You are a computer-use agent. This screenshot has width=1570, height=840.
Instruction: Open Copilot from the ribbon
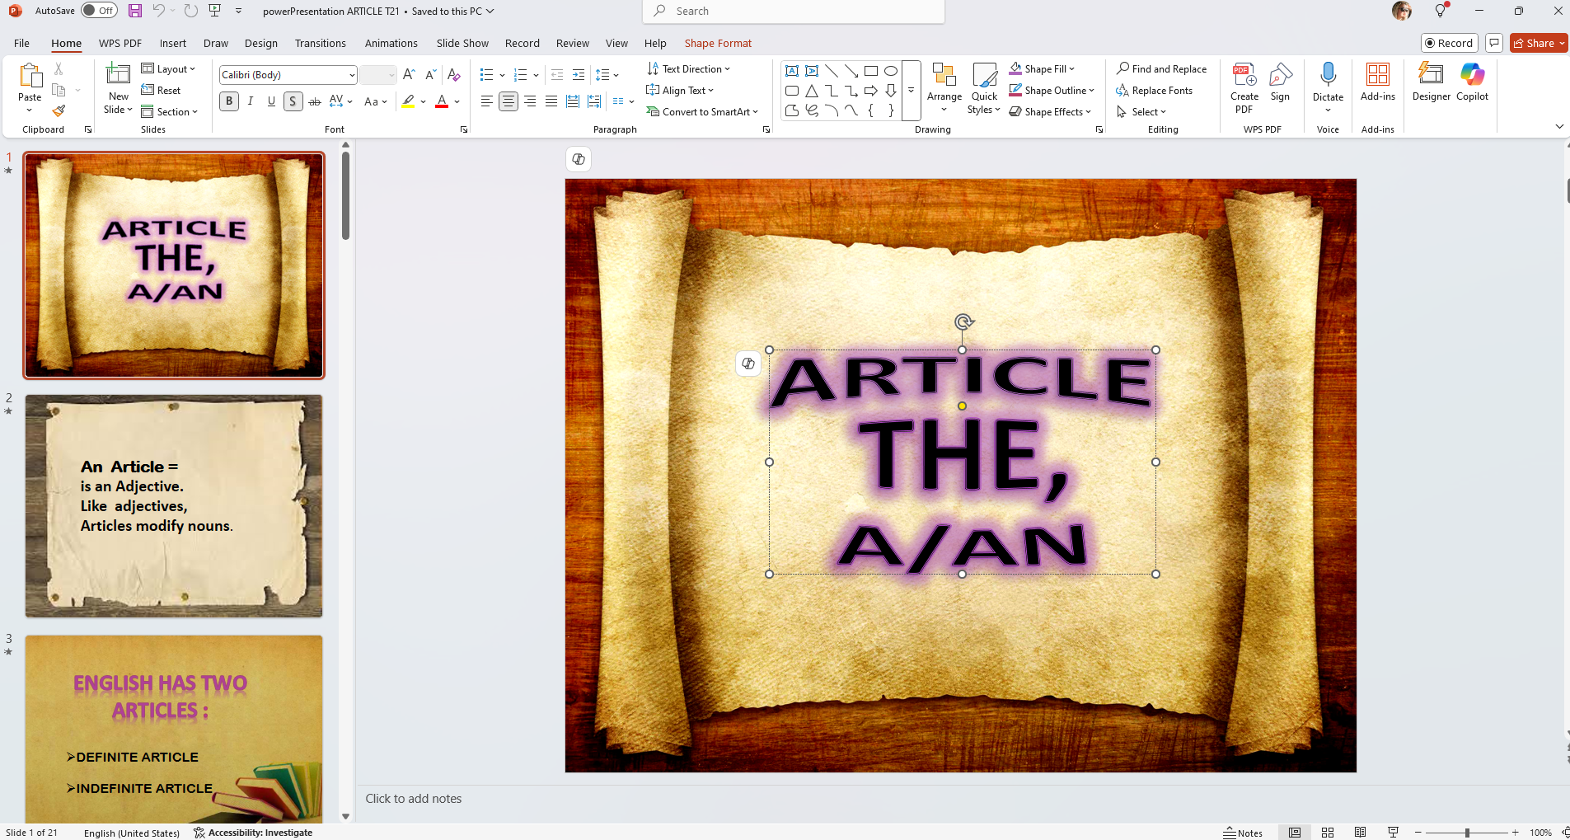[x=1473, y=82]
